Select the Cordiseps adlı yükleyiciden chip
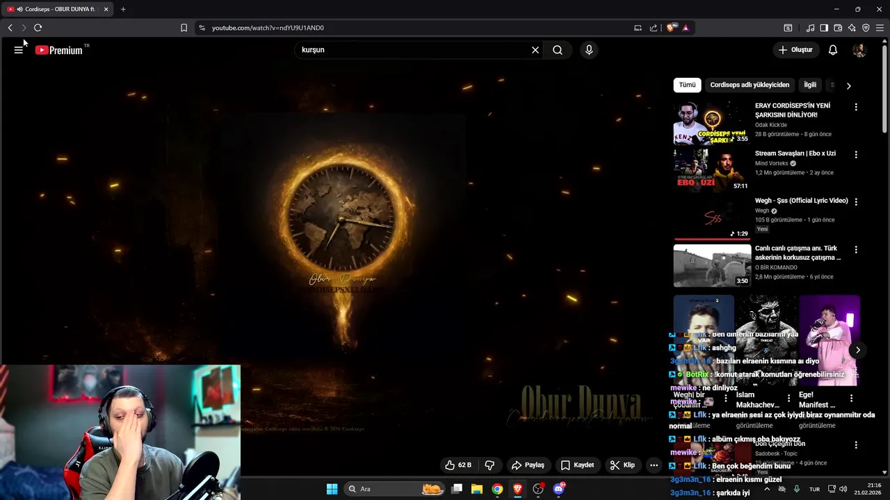890x500 pixels. [x=750, y=85]
